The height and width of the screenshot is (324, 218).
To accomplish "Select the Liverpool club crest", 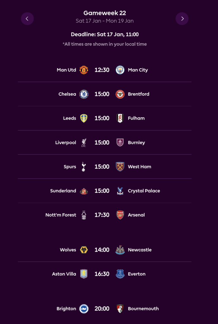I will point(84,142).
